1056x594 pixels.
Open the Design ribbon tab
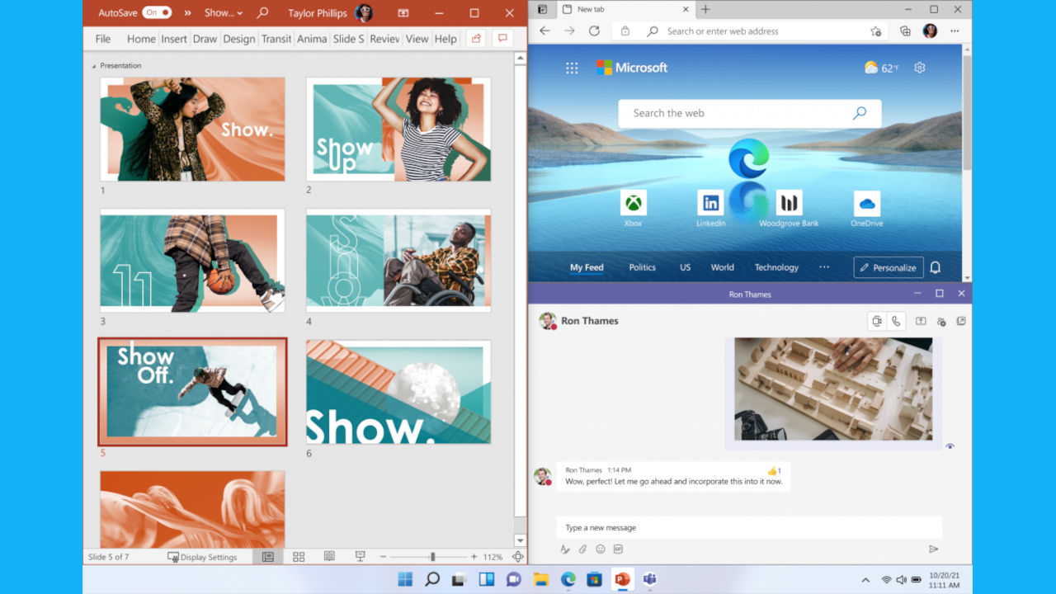(239, 39)
